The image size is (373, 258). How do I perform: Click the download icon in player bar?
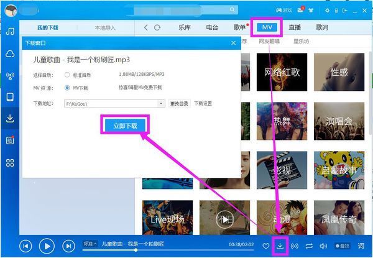coord(280,246)
